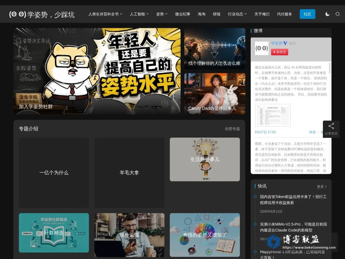Click the share page icon
This screenshot has height=259, width=345.
(331, 126)
